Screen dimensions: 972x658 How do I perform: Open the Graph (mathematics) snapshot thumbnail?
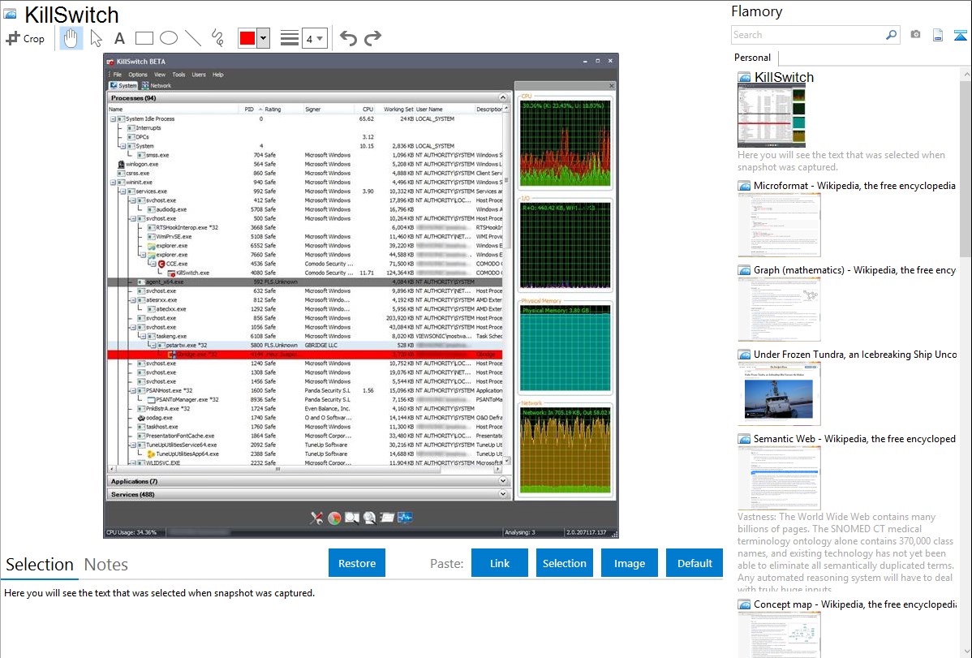[779, 309]
